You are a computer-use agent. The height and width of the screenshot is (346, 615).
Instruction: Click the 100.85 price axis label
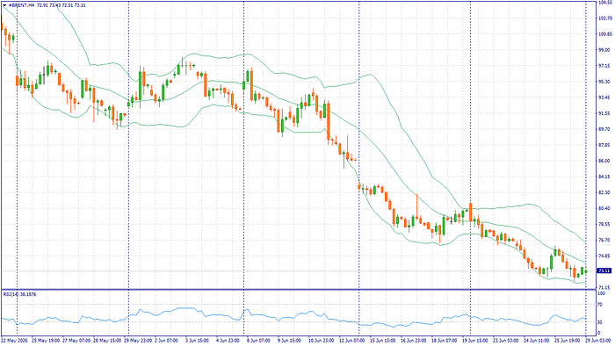[605, 34]
